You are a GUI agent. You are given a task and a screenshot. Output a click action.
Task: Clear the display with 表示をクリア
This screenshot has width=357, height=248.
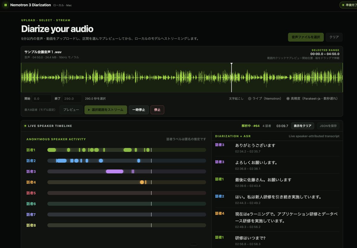pyautogui.click(x=303, y=126)
